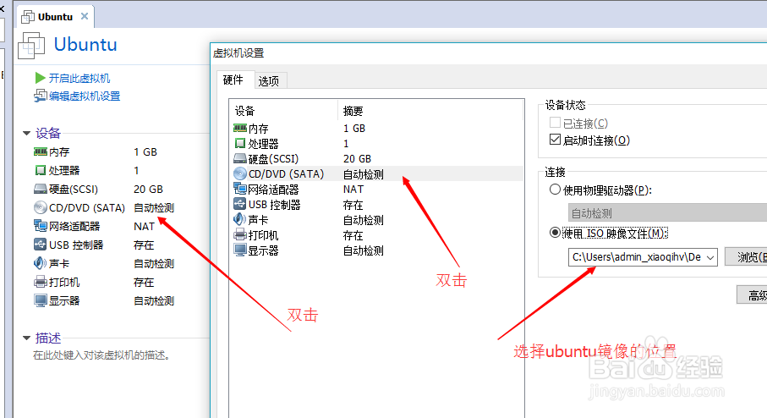Click the 声卡 speaker icon in main window
This screenshot has width=767, height=418.
40,263
